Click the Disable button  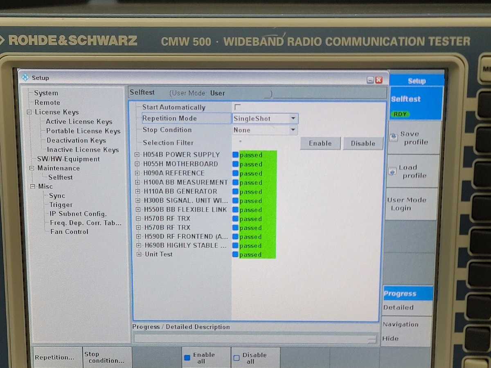(x=363, y=143)
